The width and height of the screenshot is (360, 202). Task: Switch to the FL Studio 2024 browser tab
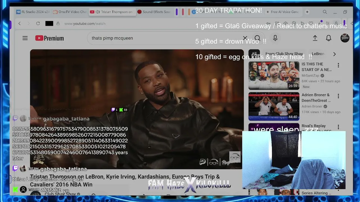33,12
